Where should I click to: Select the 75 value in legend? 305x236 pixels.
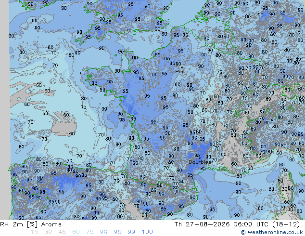[89, 232]
